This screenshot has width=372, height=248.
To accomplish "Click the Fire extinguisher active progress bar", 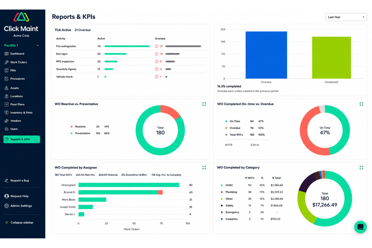I will pos(127,46).
